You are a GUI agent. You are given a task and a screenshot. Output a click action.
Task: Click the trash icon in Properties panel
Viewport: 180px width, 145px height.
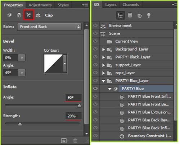point(75,141)
